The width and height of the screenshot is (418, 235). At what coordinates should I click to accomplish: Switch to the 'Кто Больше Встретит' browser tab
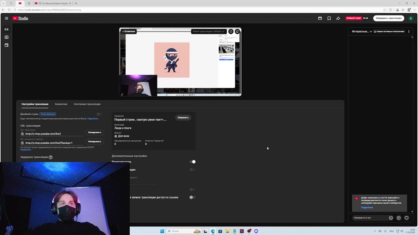point(53,3)
